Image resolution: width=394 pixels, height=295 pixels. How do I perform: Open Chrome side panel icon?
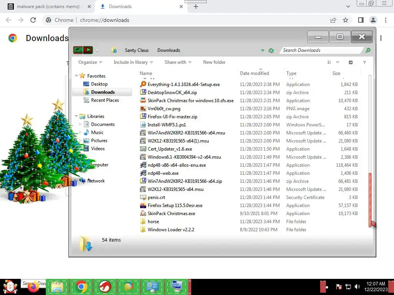coord(361,20)
